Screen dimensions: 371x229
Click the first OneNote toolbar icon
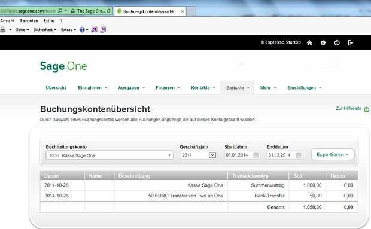point(94,30)
